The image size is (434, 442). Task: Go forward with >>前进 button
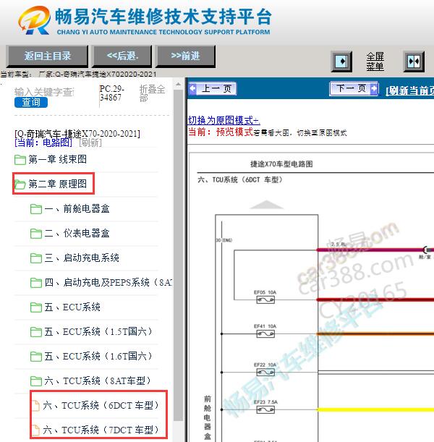[185, 56]
